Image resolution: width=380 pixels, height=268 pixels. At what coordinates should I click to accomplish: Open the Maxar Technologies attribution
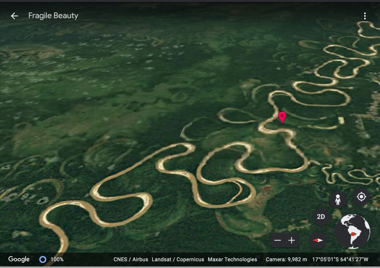pyautogui.click(x=232, y=259)
